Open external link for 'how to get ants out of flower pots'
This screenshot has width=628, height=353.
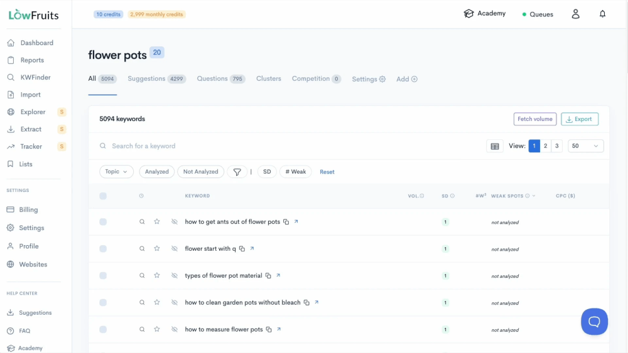click(296, 221)
